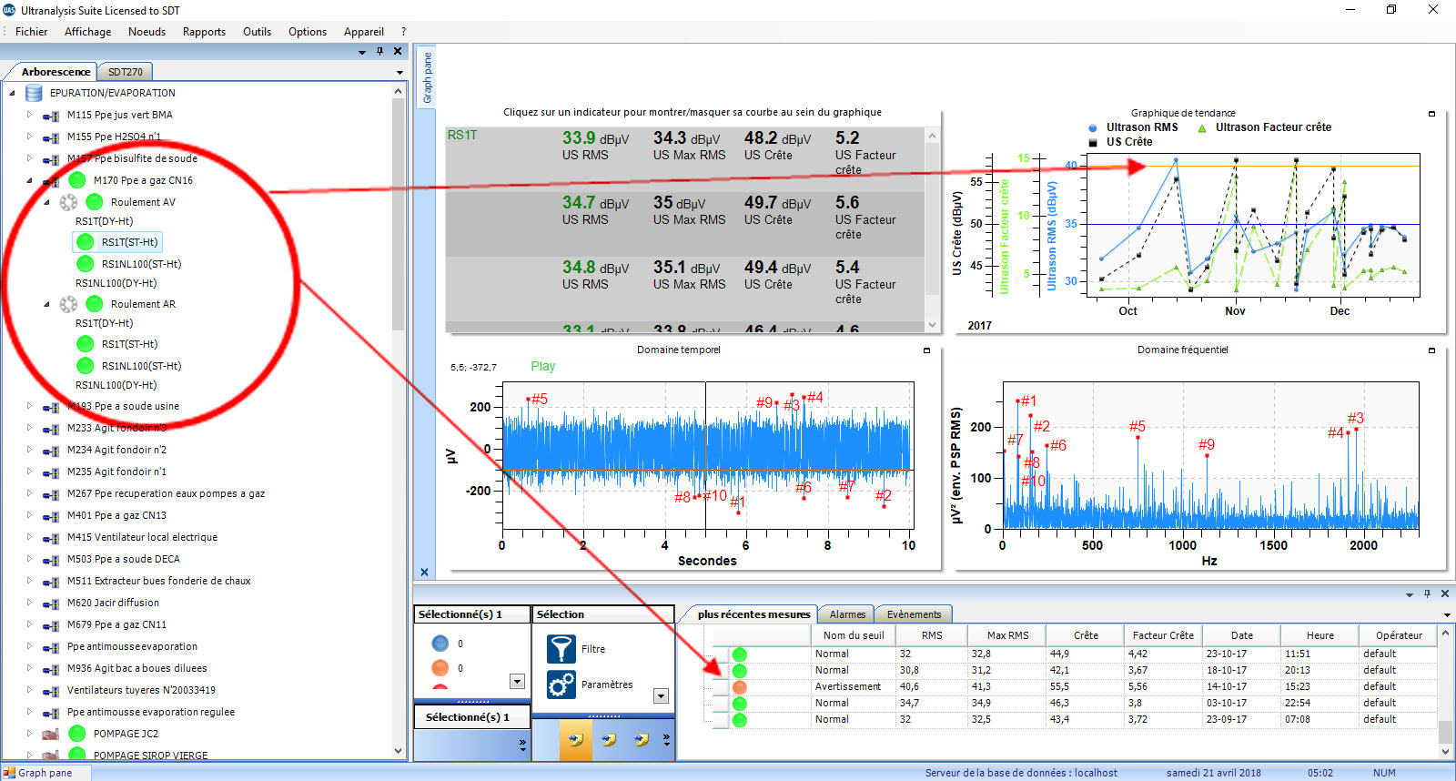Maximize the Domaine fréquentiel chart
This screenshot has height=781, width=1456.
click(1431, 350)
